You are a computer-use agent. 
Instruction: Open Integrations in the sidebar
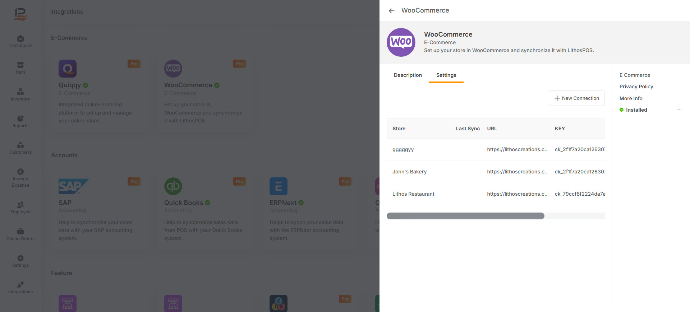[x=20, y=288]
